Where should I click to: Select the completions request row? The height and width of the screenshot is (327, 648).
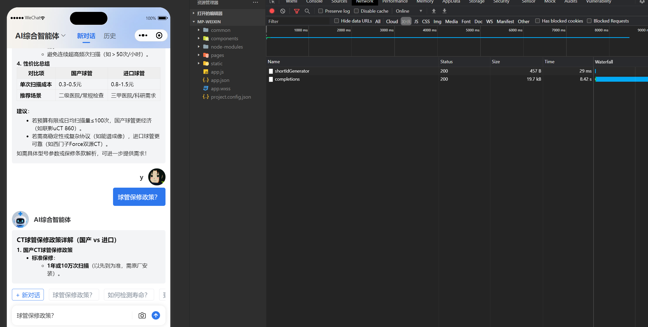coord(287,79)
